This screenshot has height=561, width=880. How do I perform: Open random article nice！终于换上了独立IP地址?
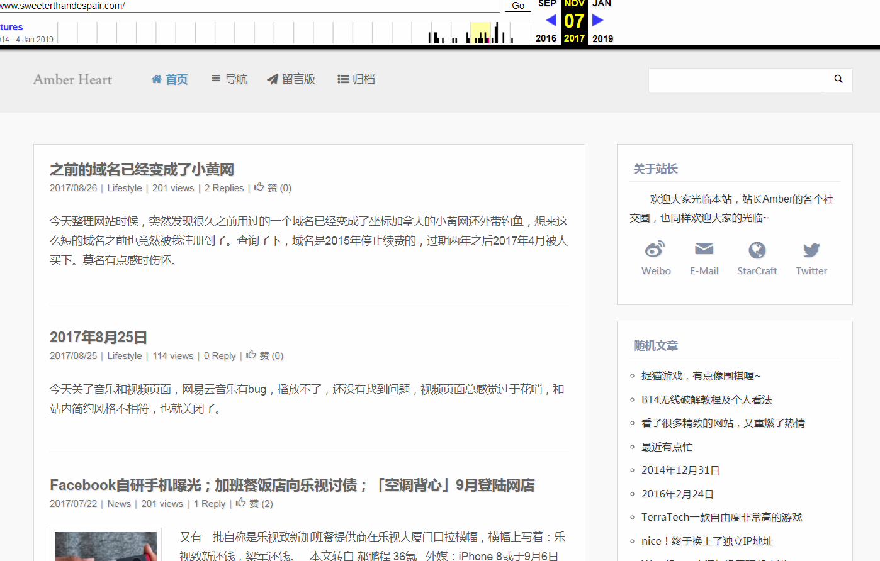[707, 541]
